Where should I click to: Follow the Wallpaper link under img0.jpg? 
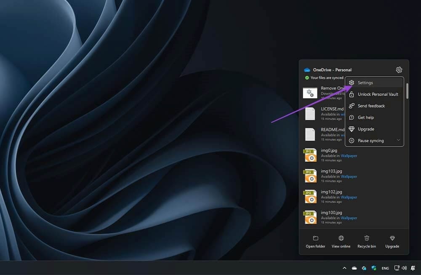pos(349,156)
